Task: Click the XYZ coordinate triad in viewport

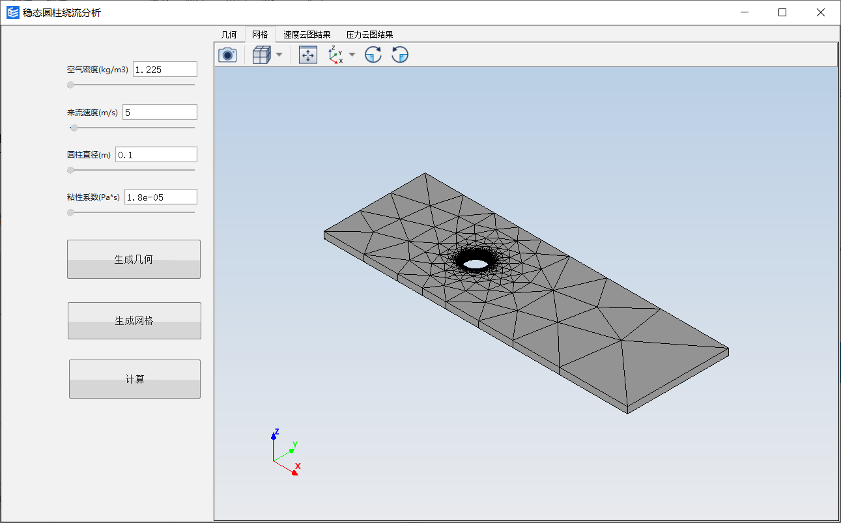Action: (x=285, y=451)
